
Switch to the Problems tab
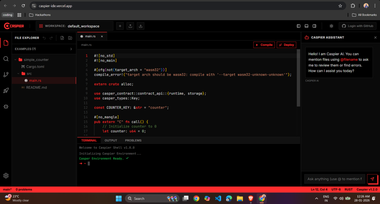tap(133, 140)
